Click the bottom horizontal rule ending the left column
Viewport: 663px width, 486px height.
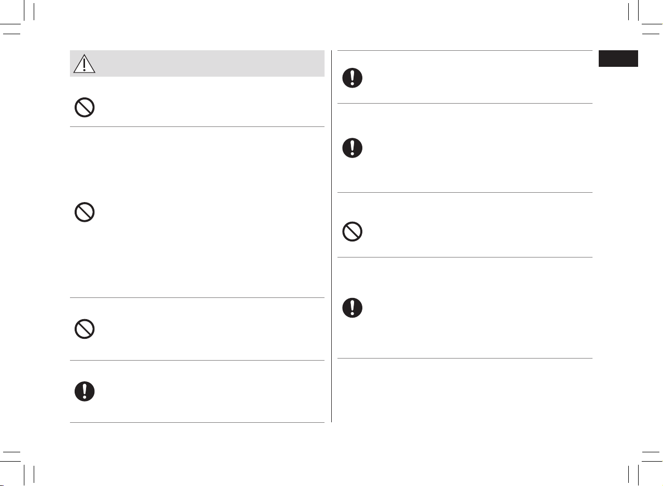click(197, 423)
